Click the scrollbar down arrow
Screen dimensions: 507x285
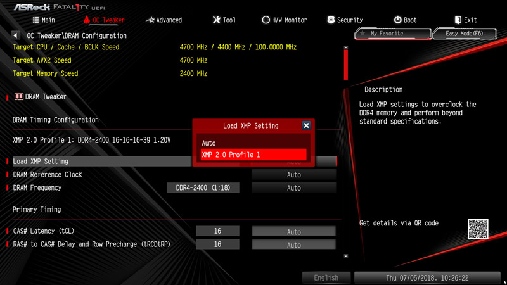[x=345, y=256]
